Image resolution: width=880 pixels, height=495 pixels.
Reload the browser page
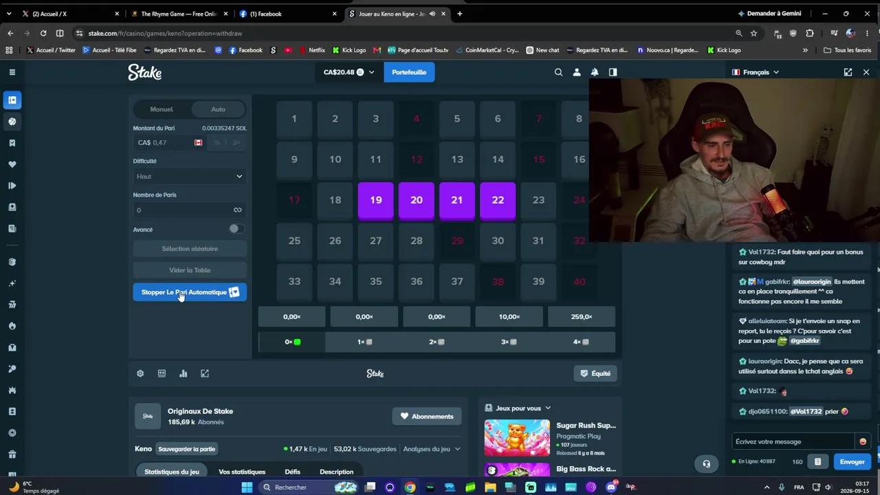pos(43,33)
